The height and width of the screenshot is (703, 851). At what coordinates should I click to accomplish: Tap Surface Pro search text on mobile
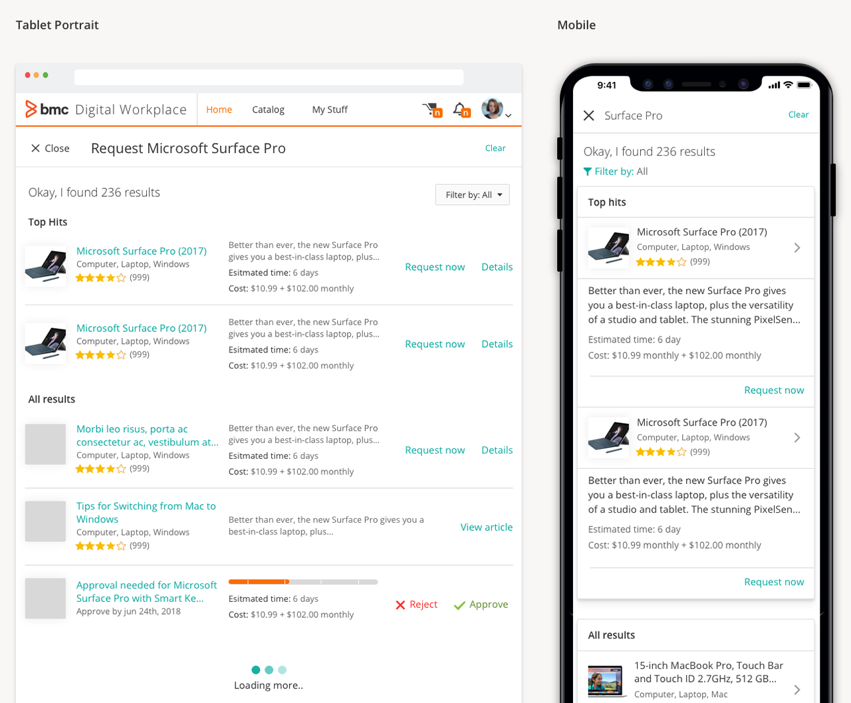633,116
